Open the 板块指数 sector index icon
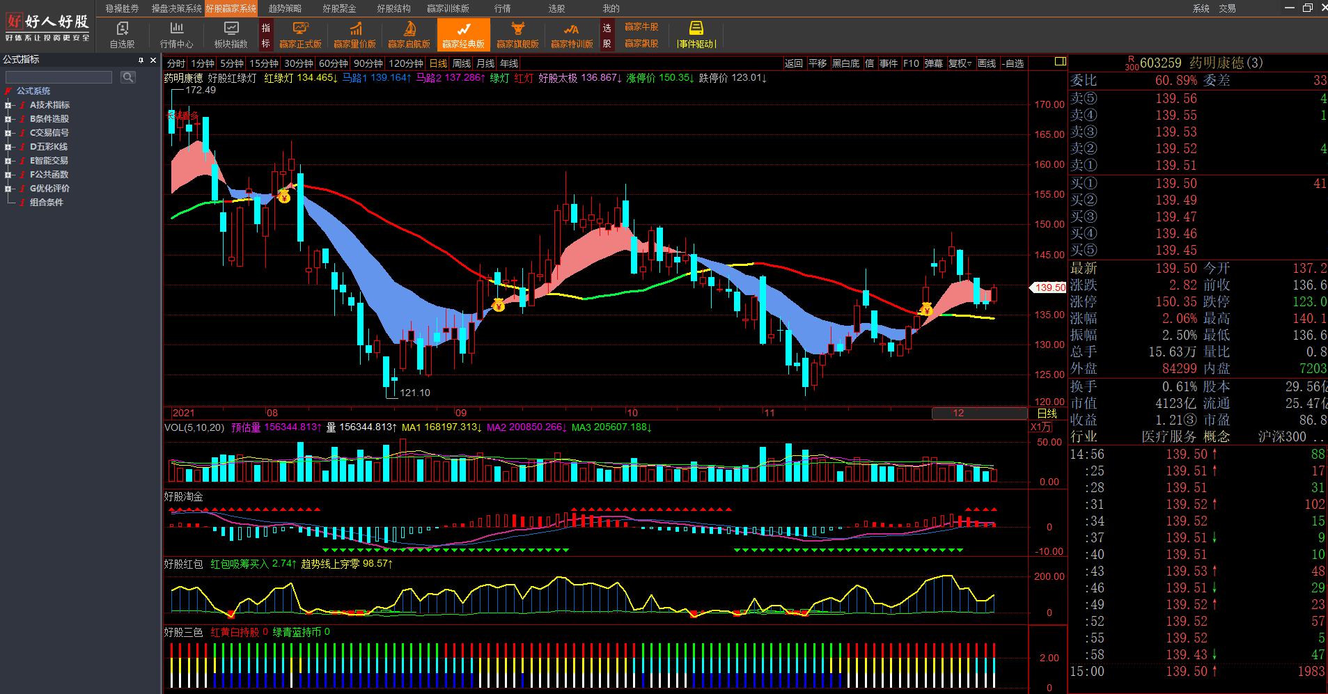The image size is (1328, 694). (231, 35)
